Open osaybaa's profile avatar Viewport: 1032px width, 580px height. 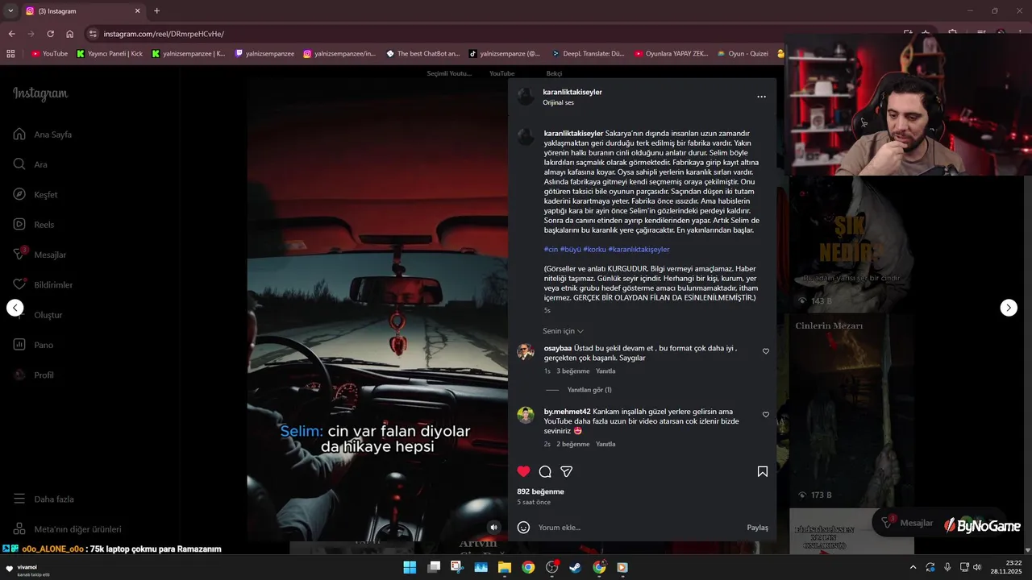click(x=526, y=352)
